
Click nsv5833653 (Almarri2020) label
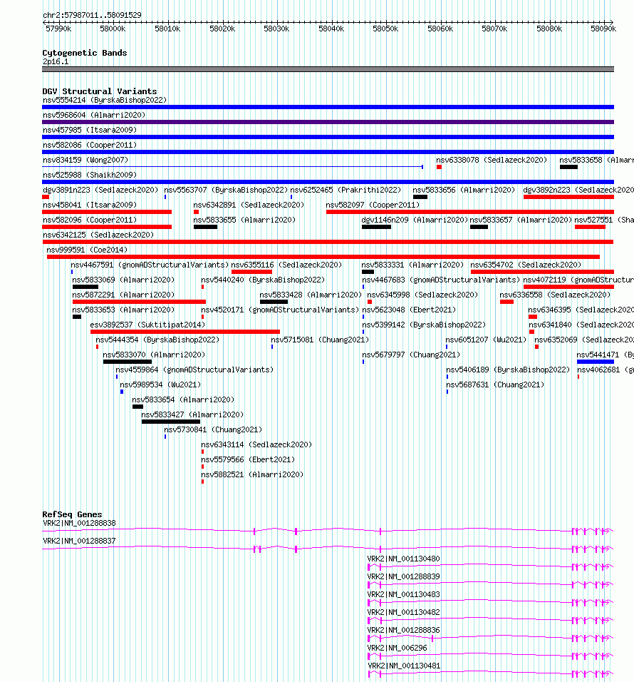[x=123, y=310]
